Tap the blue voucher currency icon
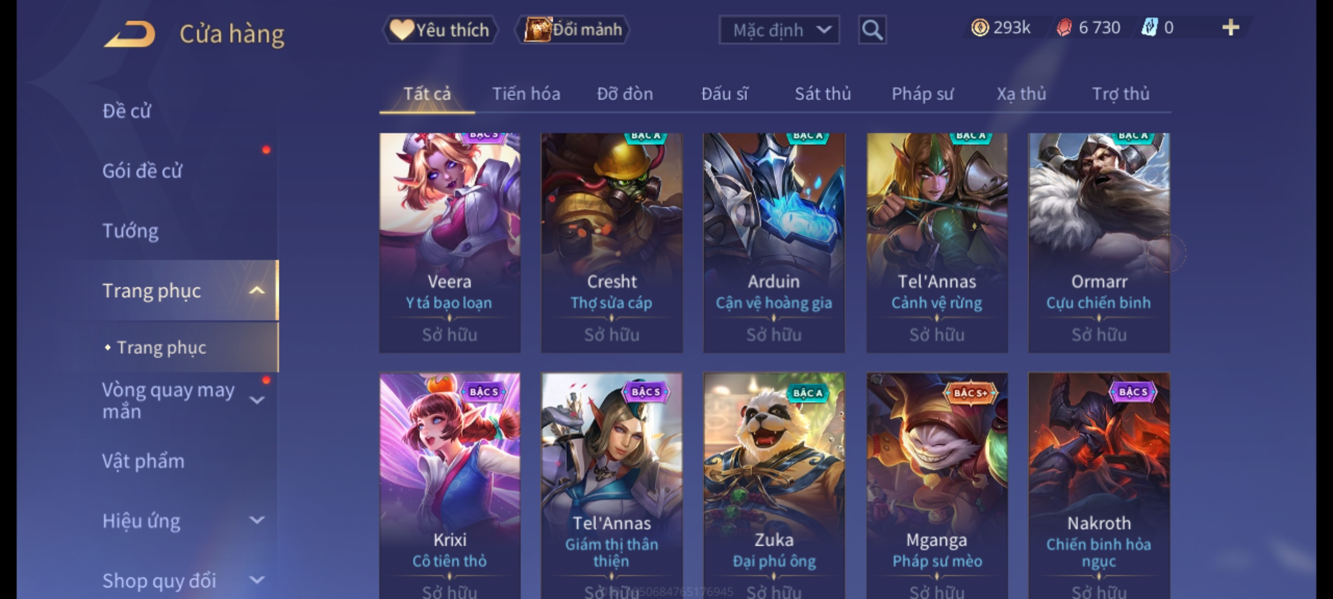The height and width of the screenshot is (599, 1333). coord(1149,28)
